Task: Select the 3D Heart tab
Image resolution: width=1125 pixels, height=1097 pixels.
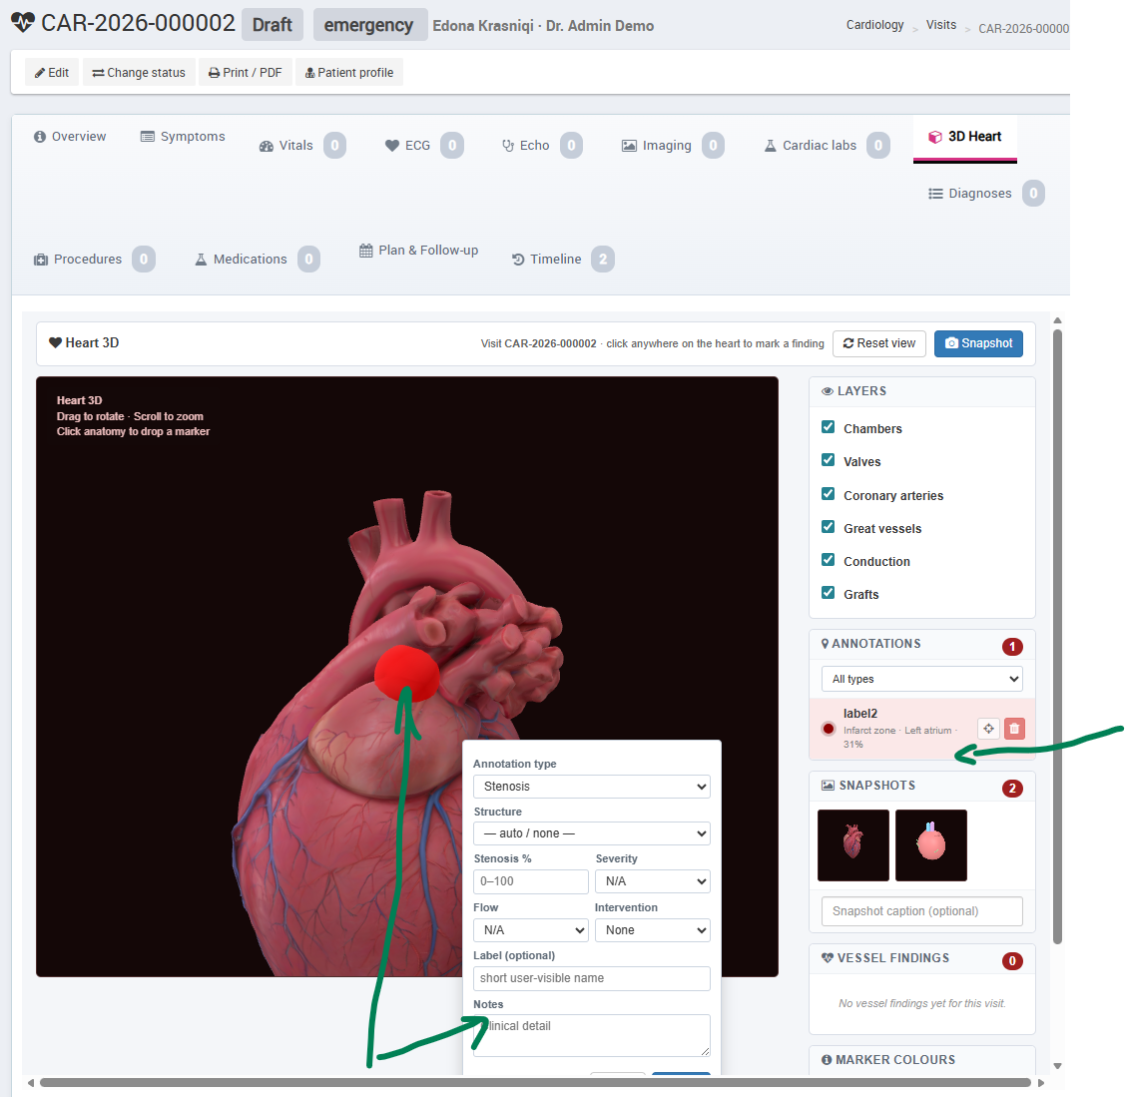Action: click(x=965, y=137)
